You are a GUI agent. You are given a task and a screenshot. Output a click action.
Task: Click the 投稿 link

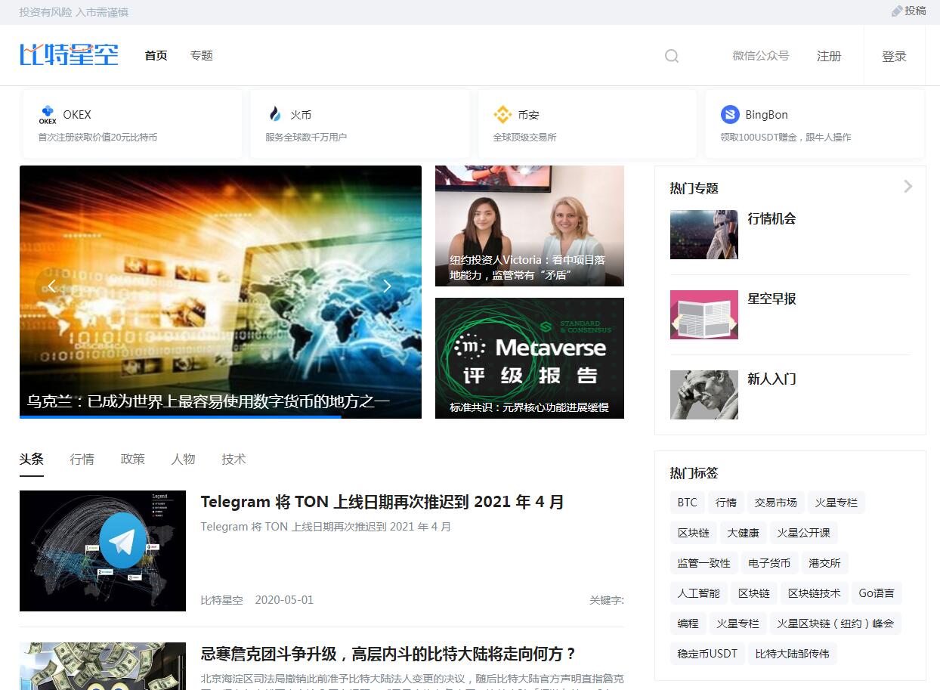[915, 11]
